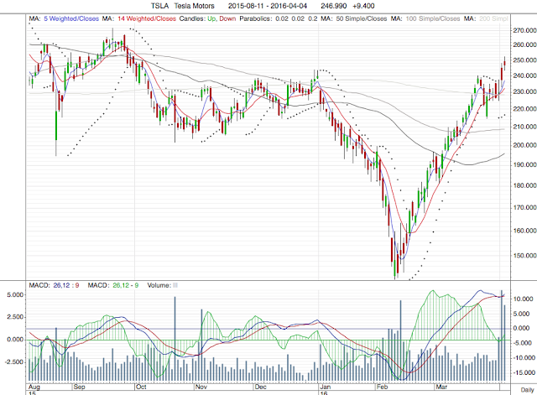Select the Mar month label

(441, 387)
